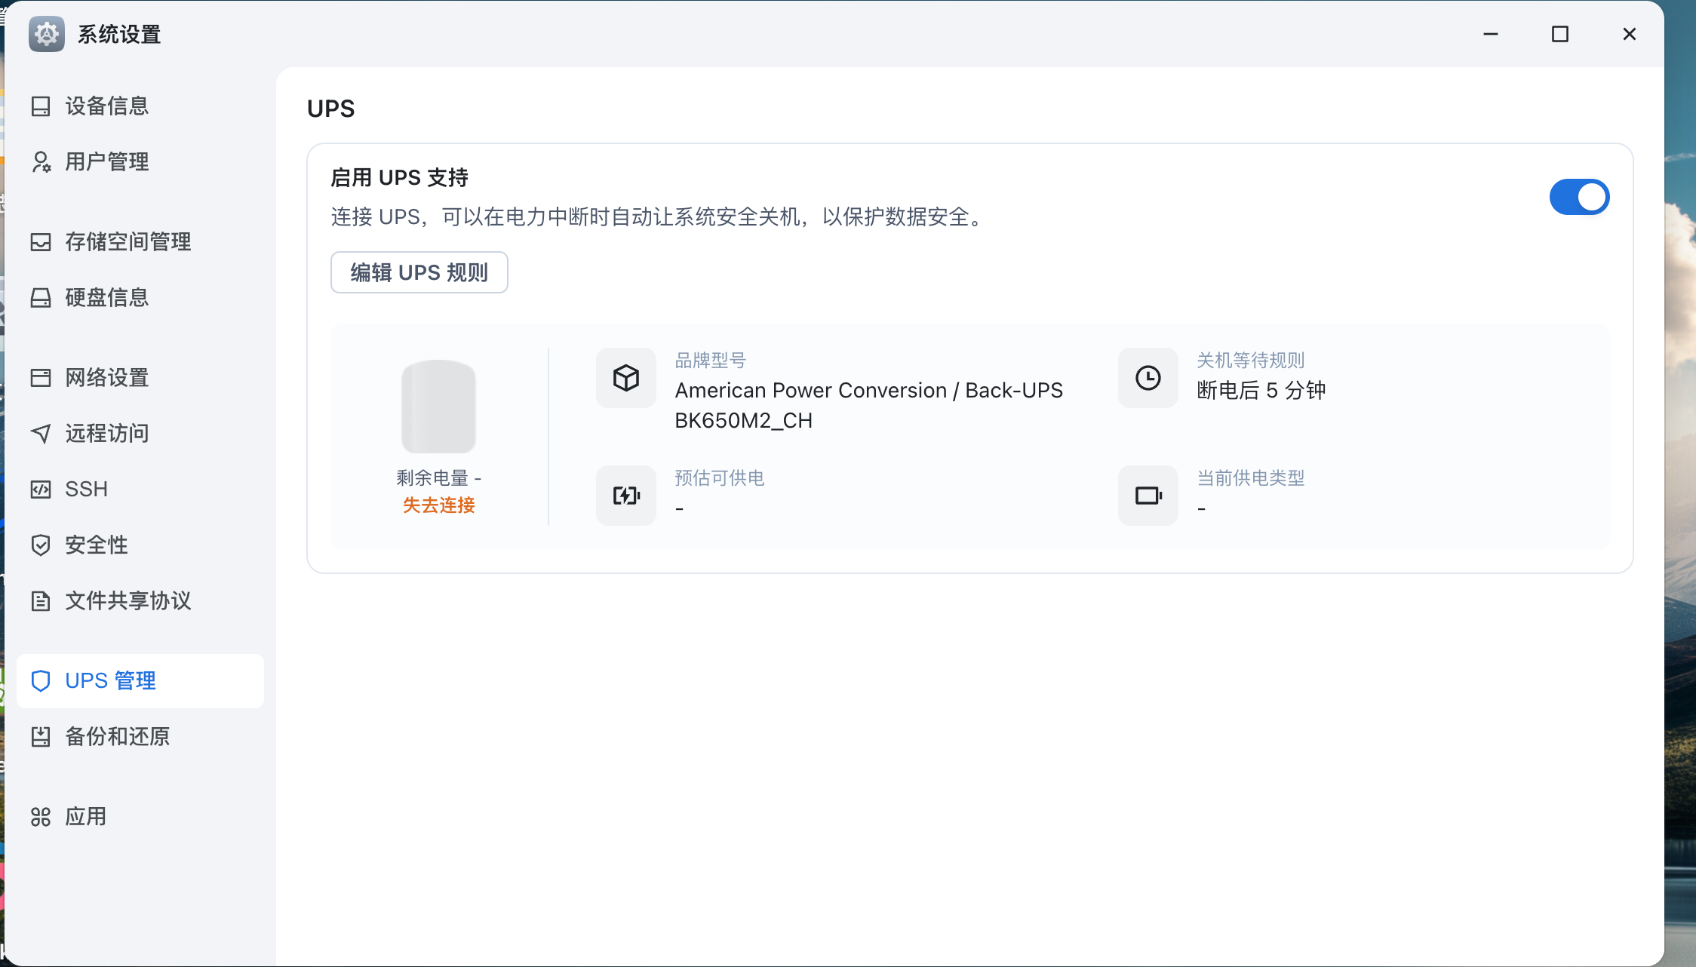Maximize the 系统设置 window
Image resolution: width=1696 pixels, height=967 pixels.
coord(1560,34)
